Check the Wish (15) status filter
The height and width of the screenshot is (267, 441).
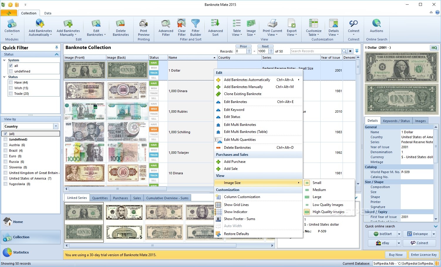(11, 88)
